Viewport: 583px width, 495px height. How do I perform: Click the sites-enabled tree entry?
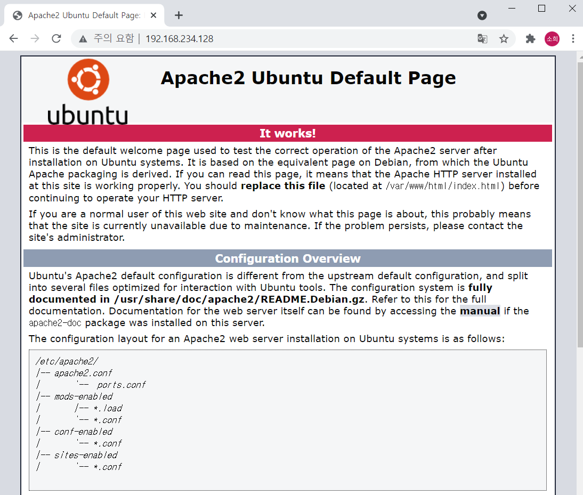pyautogui.click(x=86, y=455)
